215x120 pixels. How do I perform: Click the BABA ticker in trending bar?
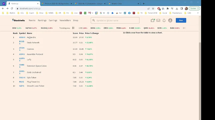[x=175, y=28]
